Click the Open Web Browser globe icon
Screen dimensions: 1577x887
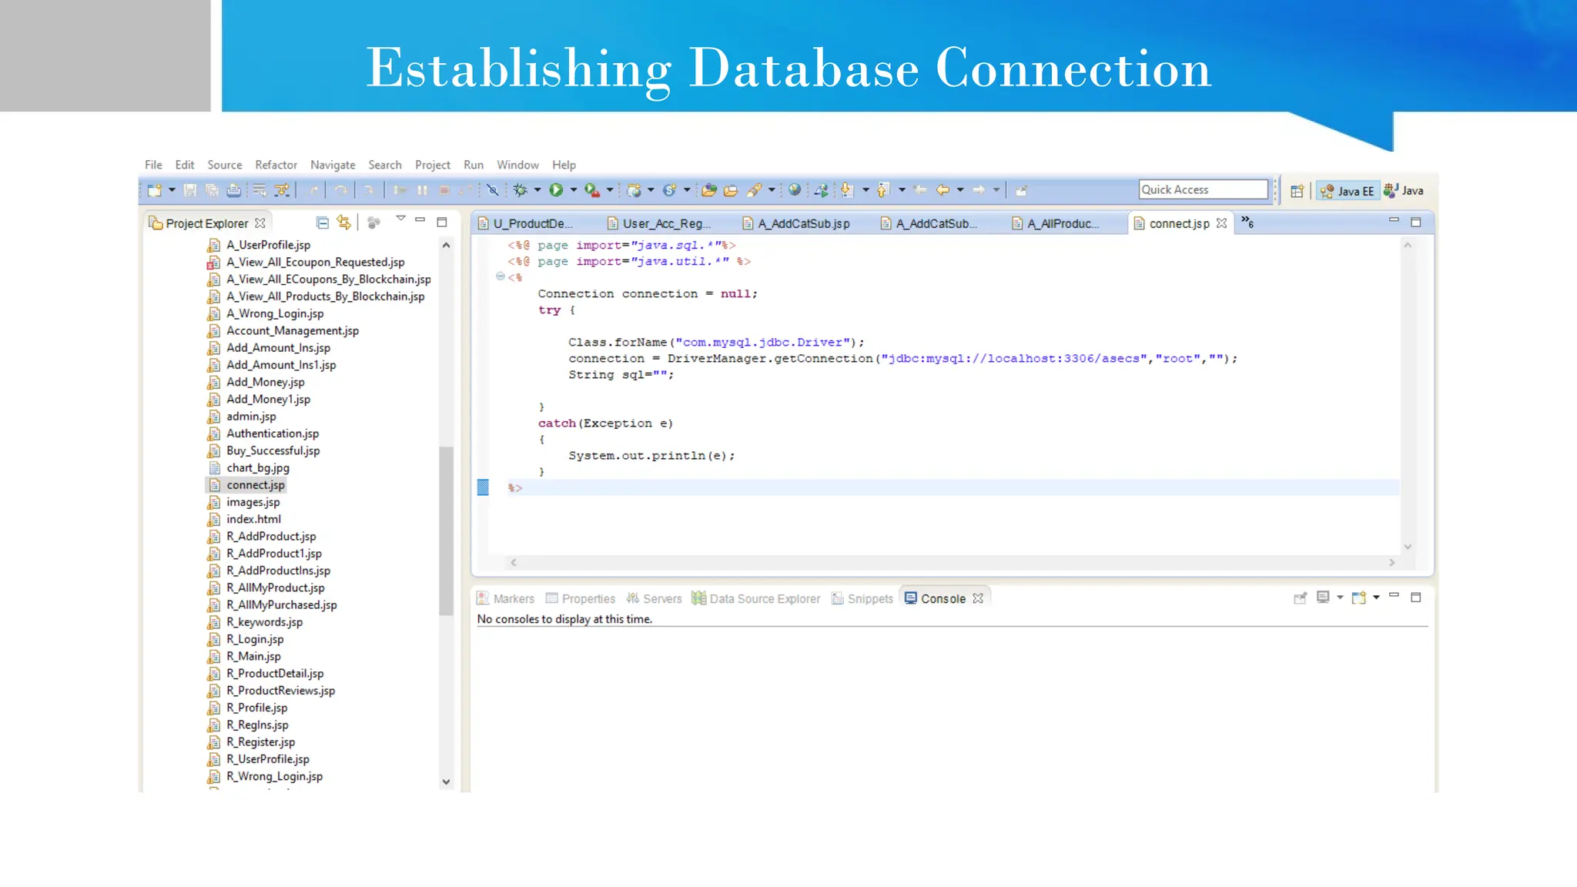795,190
